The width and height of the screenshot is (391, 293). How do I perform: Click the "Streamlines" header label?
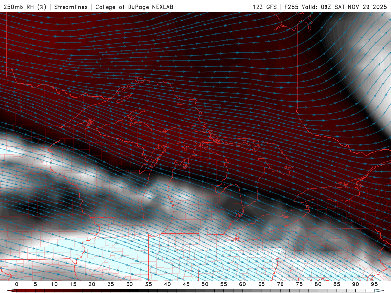tap(71, 7)
